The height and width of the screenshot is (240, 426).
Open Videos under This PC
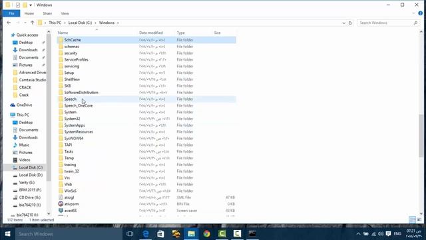point(25,160)
